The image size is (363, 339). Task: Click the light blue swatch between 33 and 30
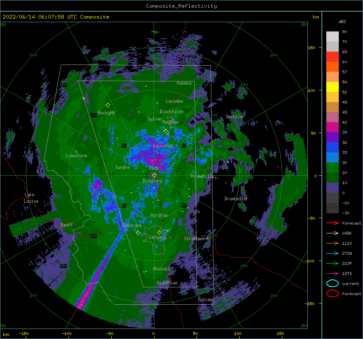(332, 158)
